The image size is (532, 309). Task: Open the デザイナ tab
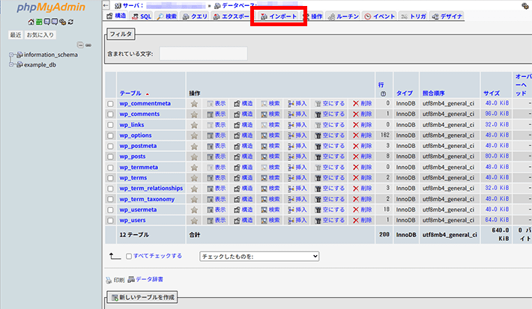tap(447, 16)
